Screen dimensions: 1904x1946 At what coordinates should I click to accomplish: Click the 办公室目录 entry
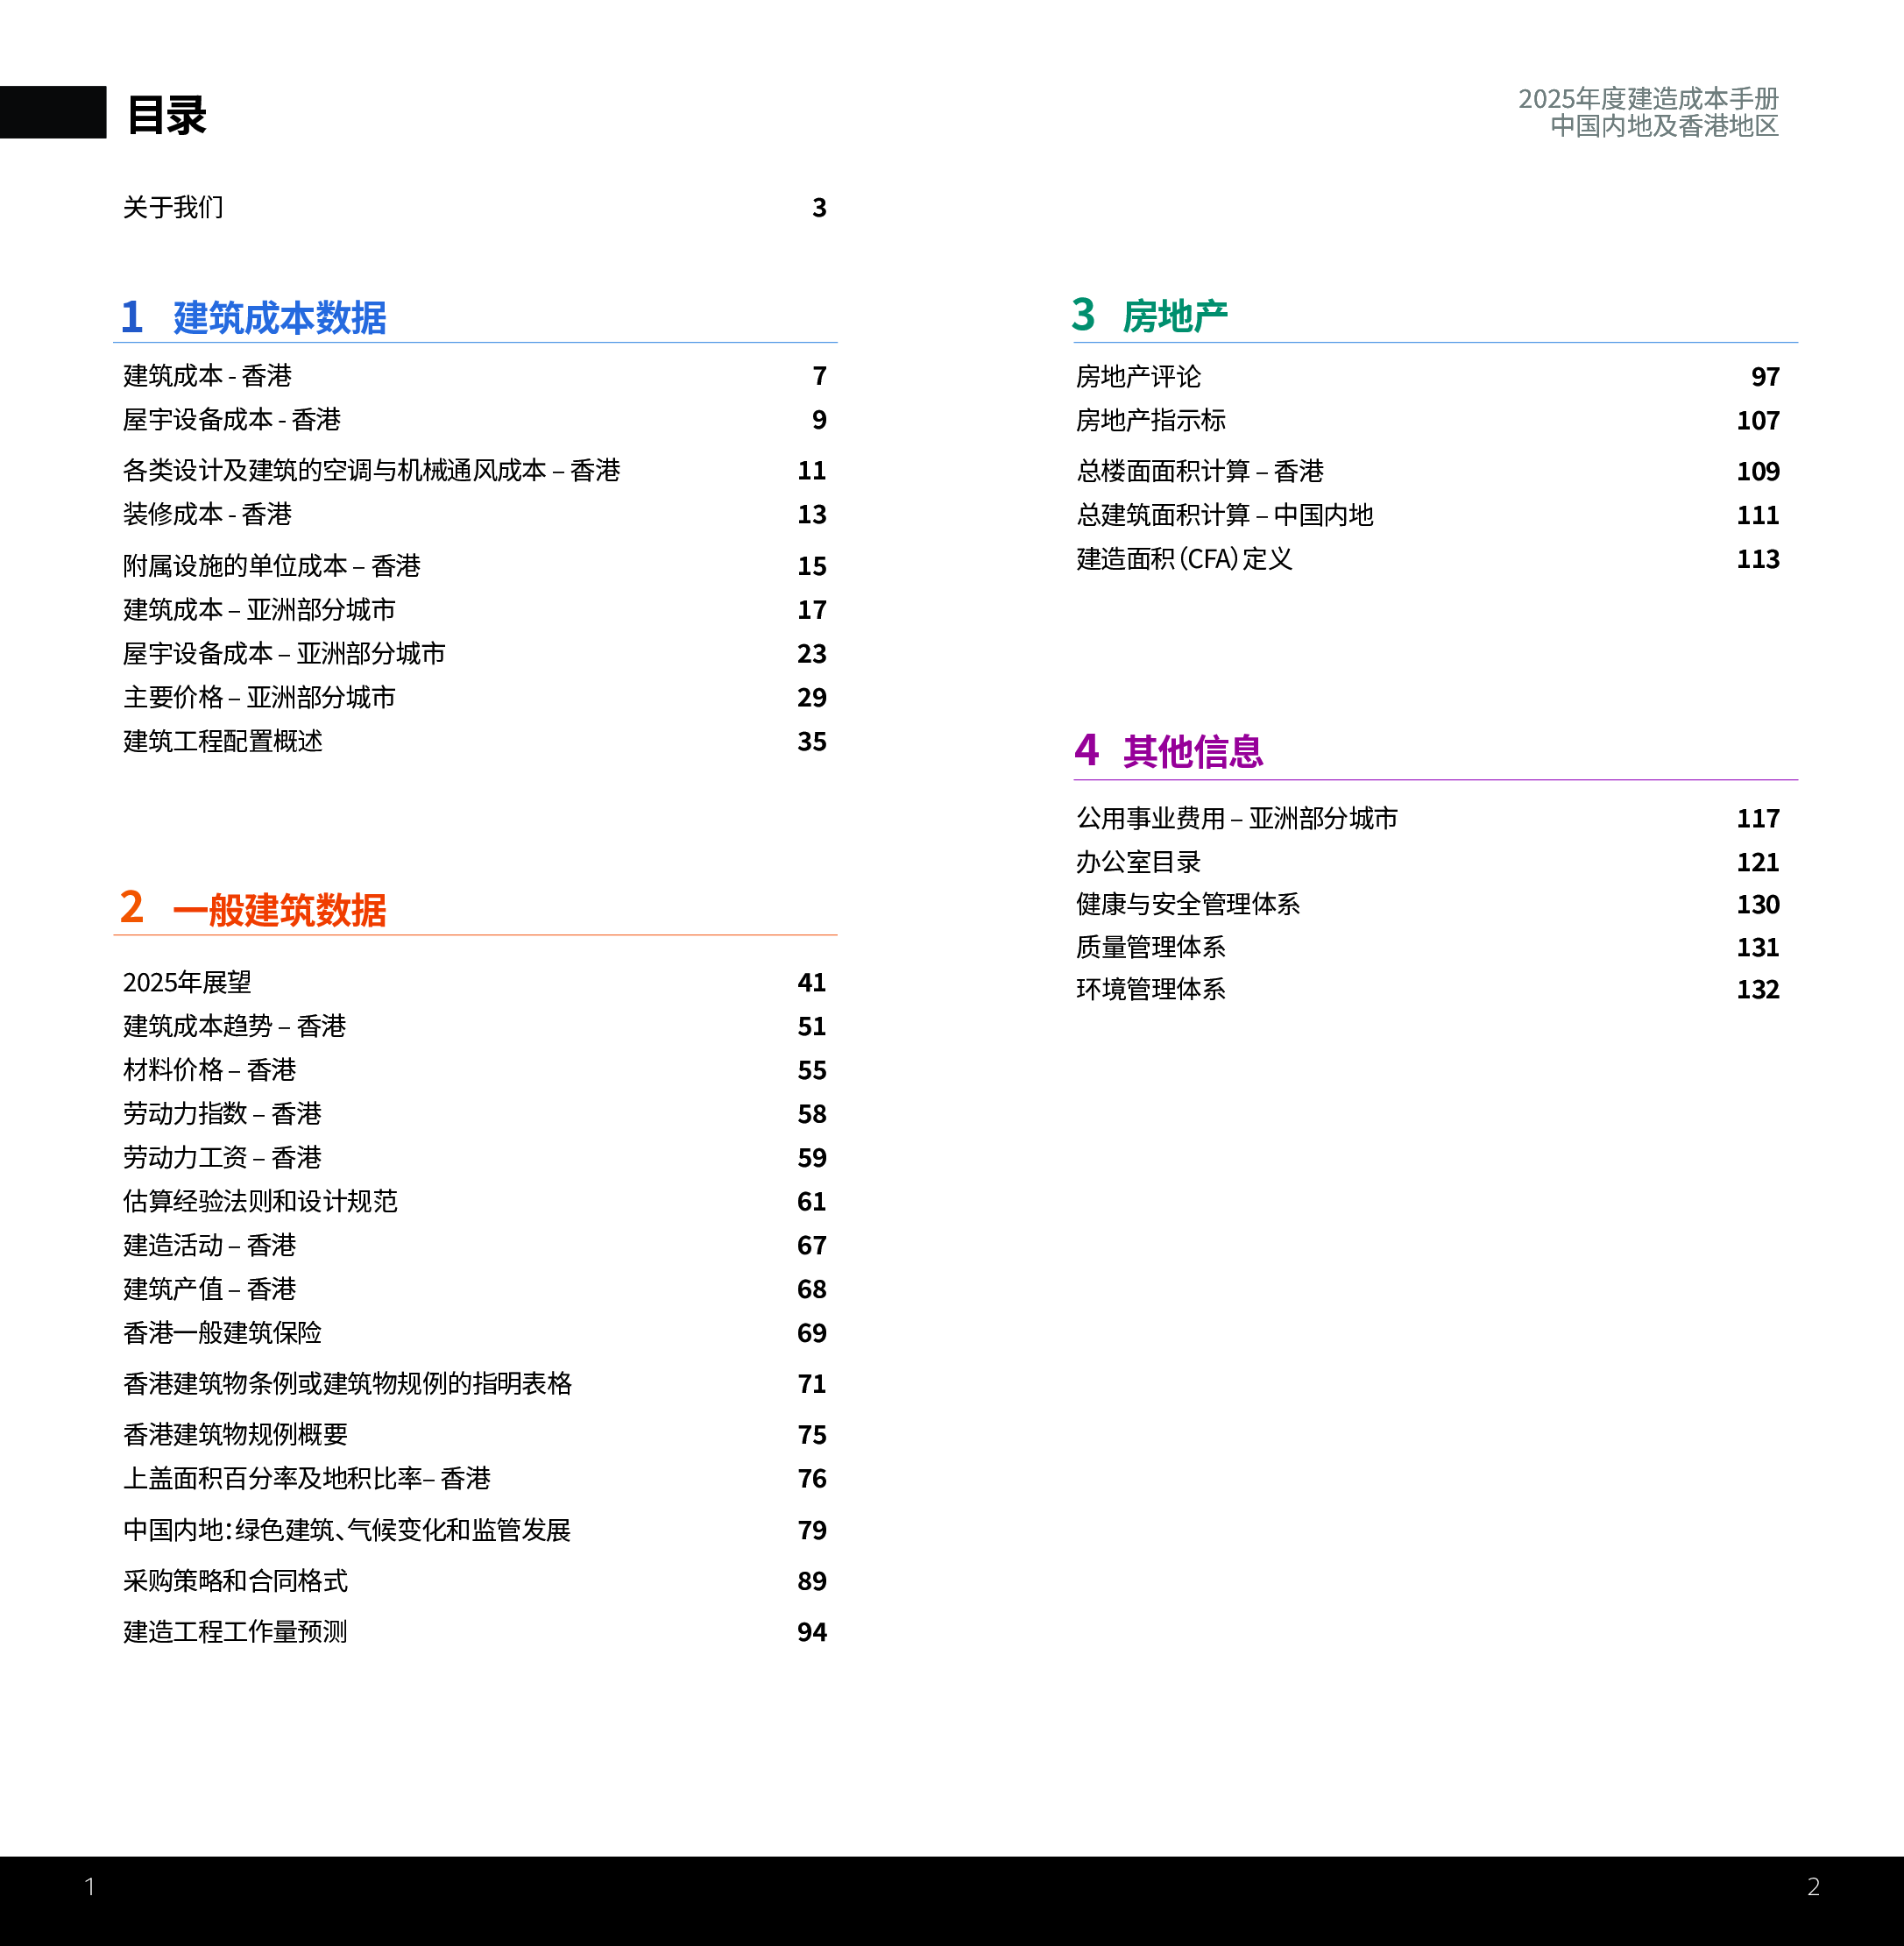click(1138, 863)
